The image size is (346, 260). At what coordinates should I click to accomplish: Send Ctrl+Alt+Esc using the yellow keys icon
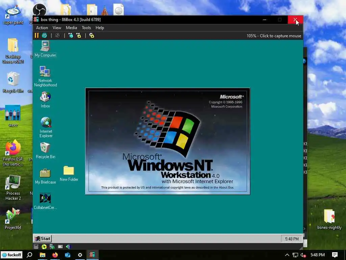coord(78,36)
